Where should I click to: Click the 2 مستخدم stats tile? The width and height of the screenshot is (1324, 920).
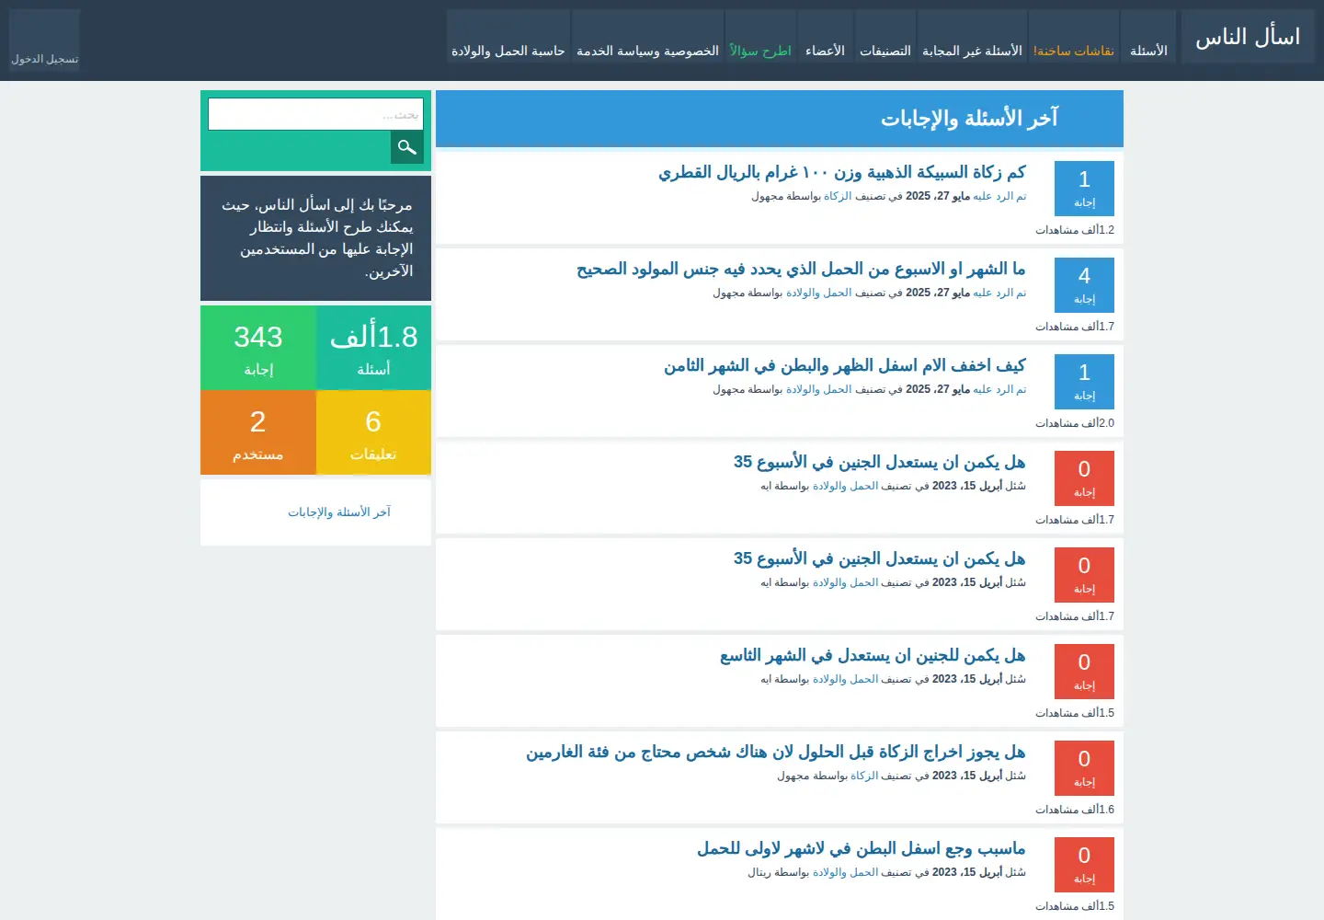258,432
